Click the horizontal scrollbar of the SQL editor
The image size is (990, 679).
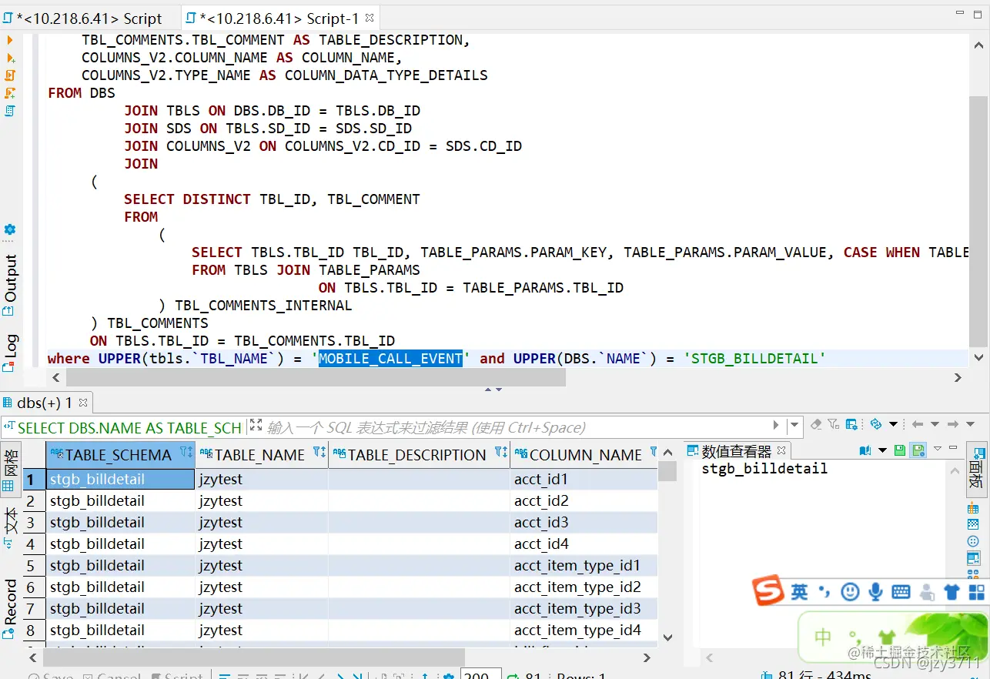click(316, 377)
